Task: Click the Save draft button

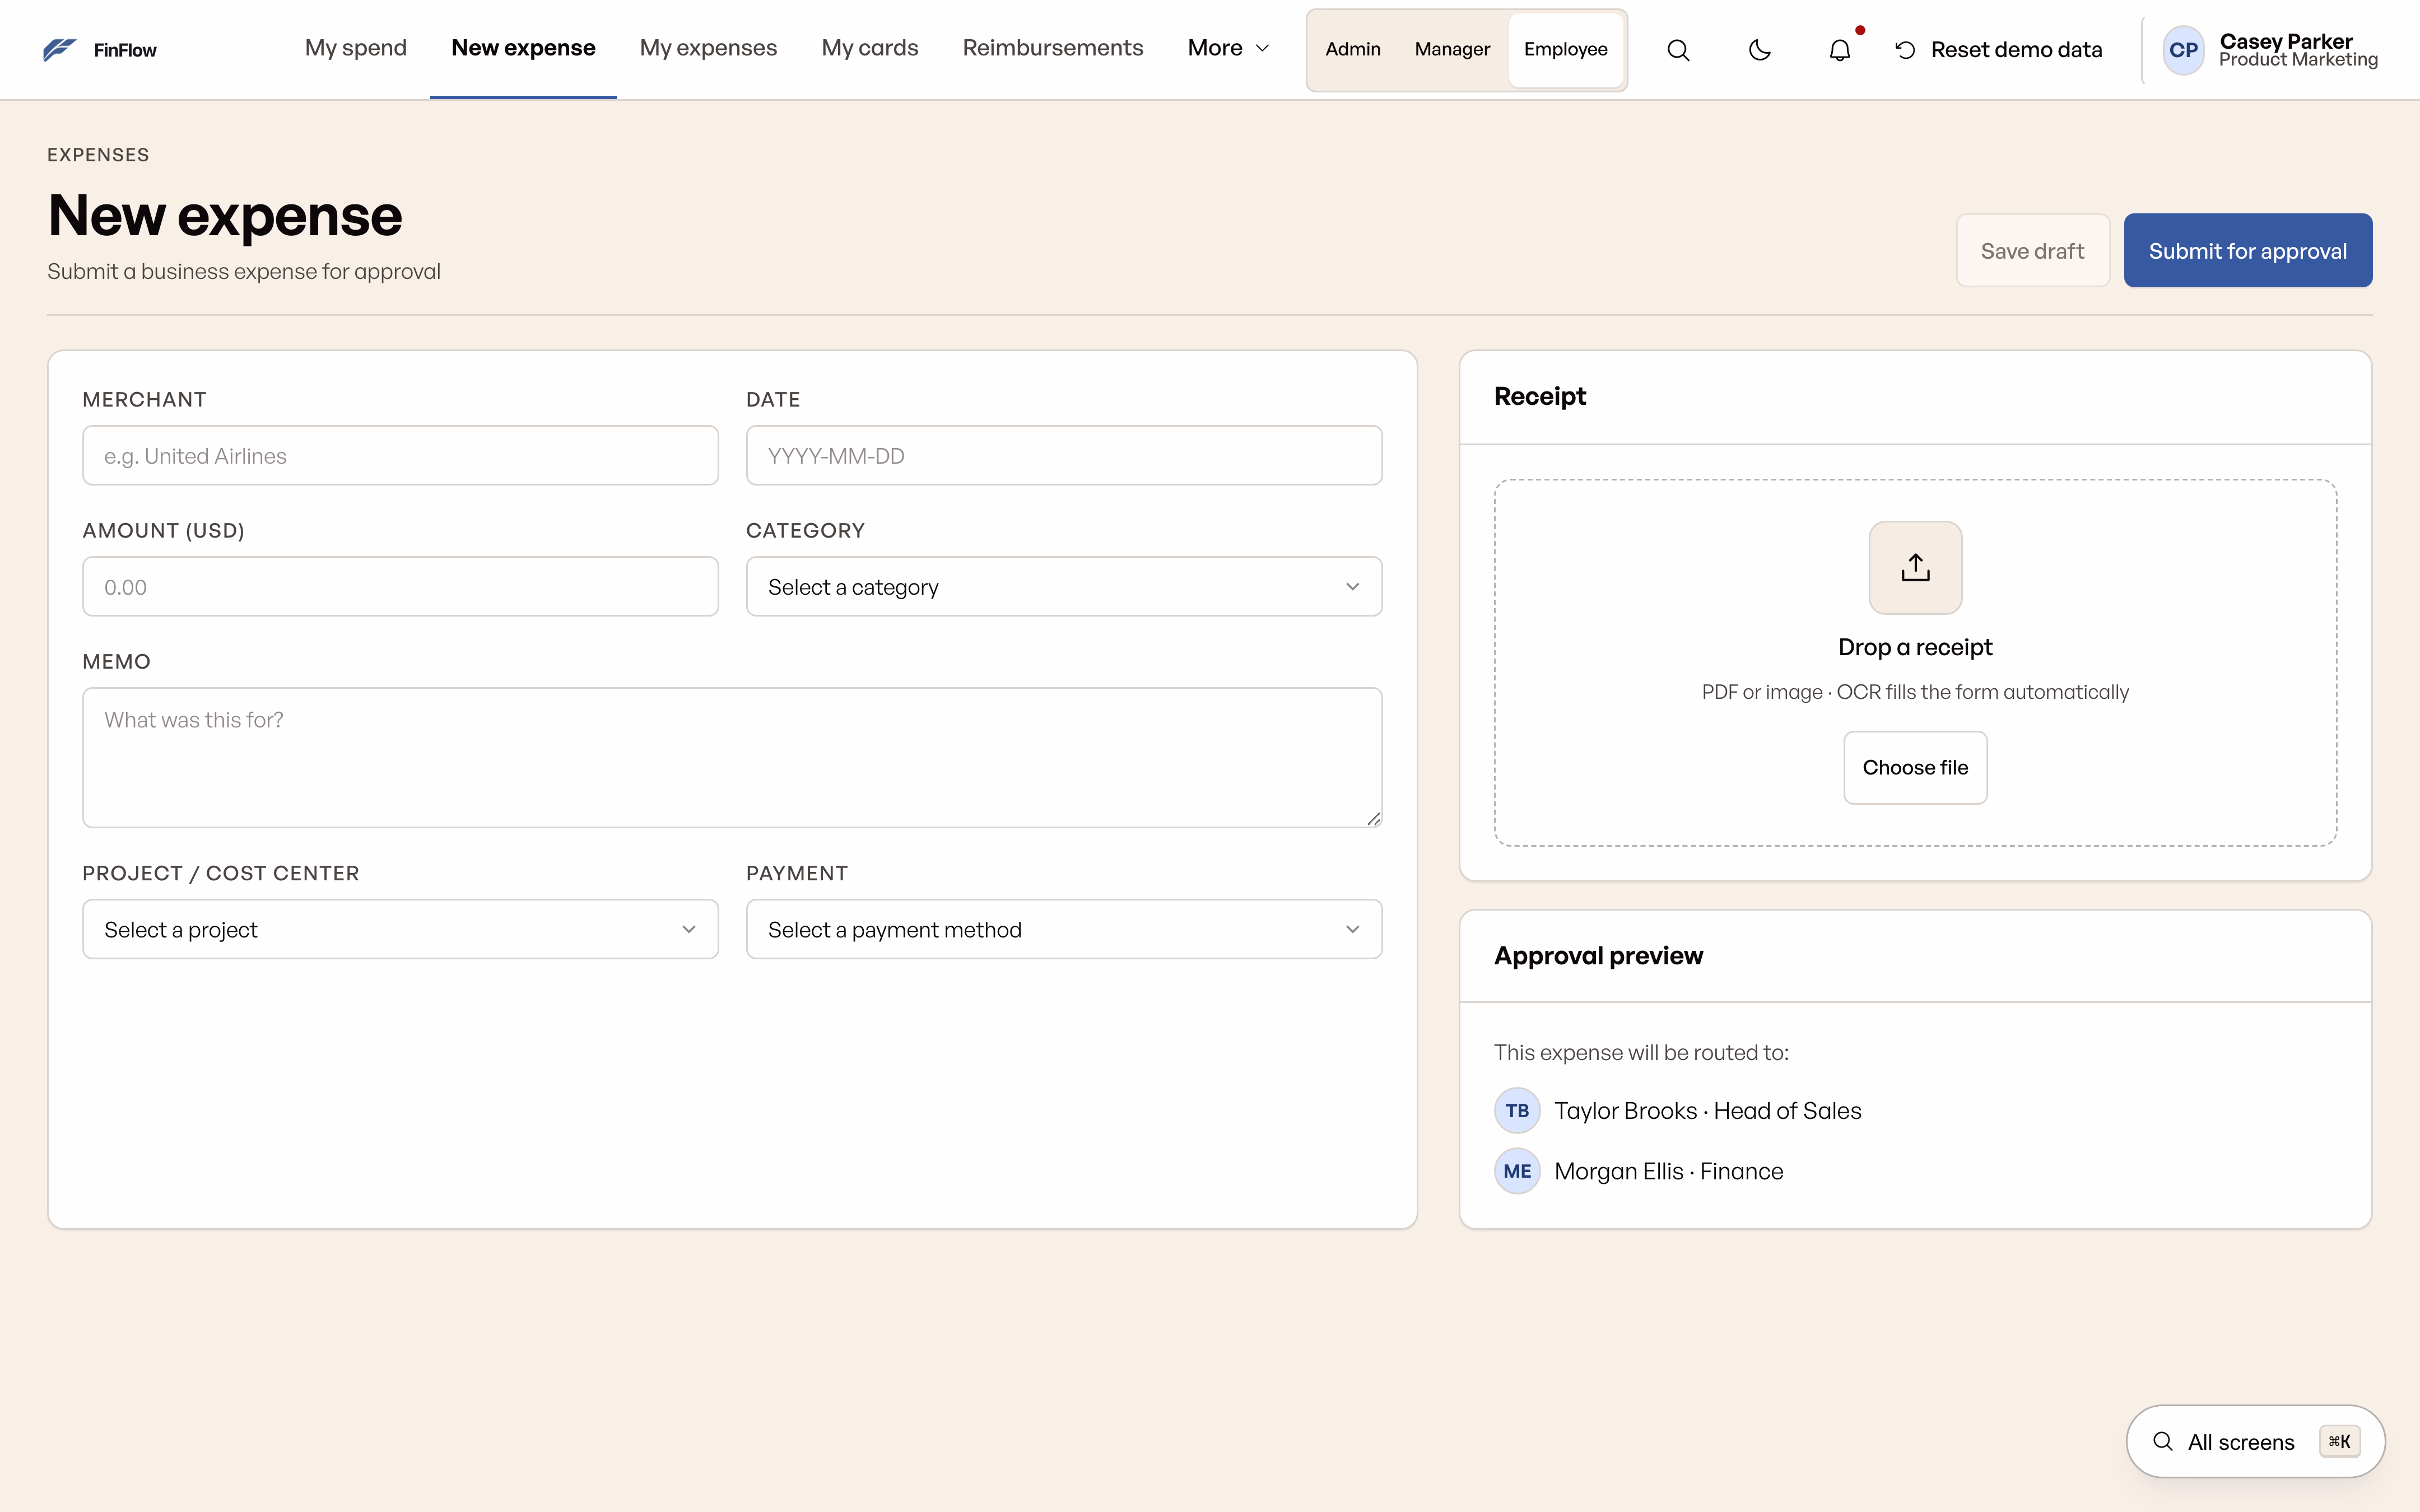Action: 2032,251
